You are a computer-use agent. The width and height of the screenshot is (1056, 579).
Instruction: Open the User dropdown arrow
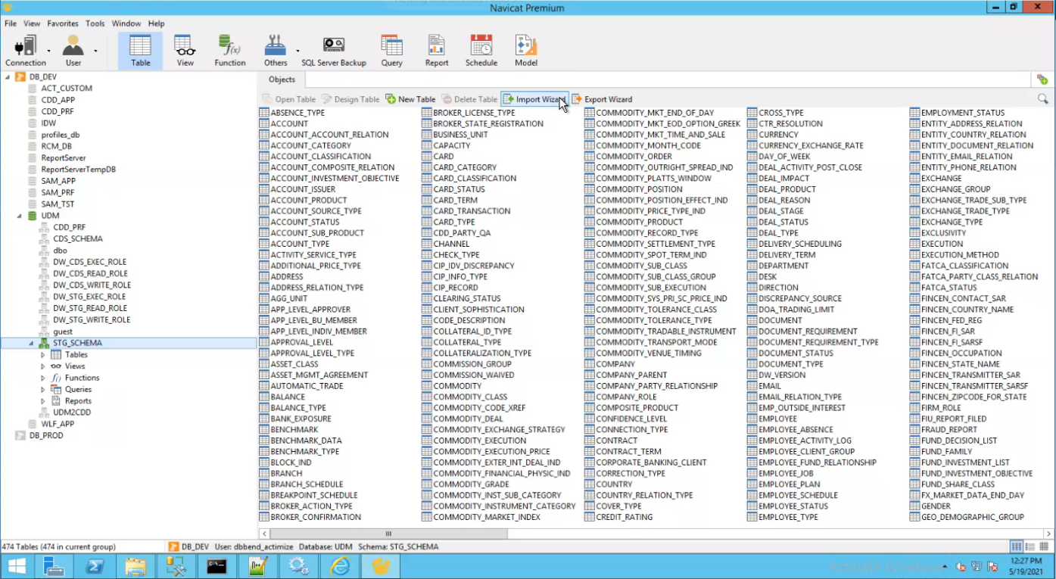pos(95,51)
